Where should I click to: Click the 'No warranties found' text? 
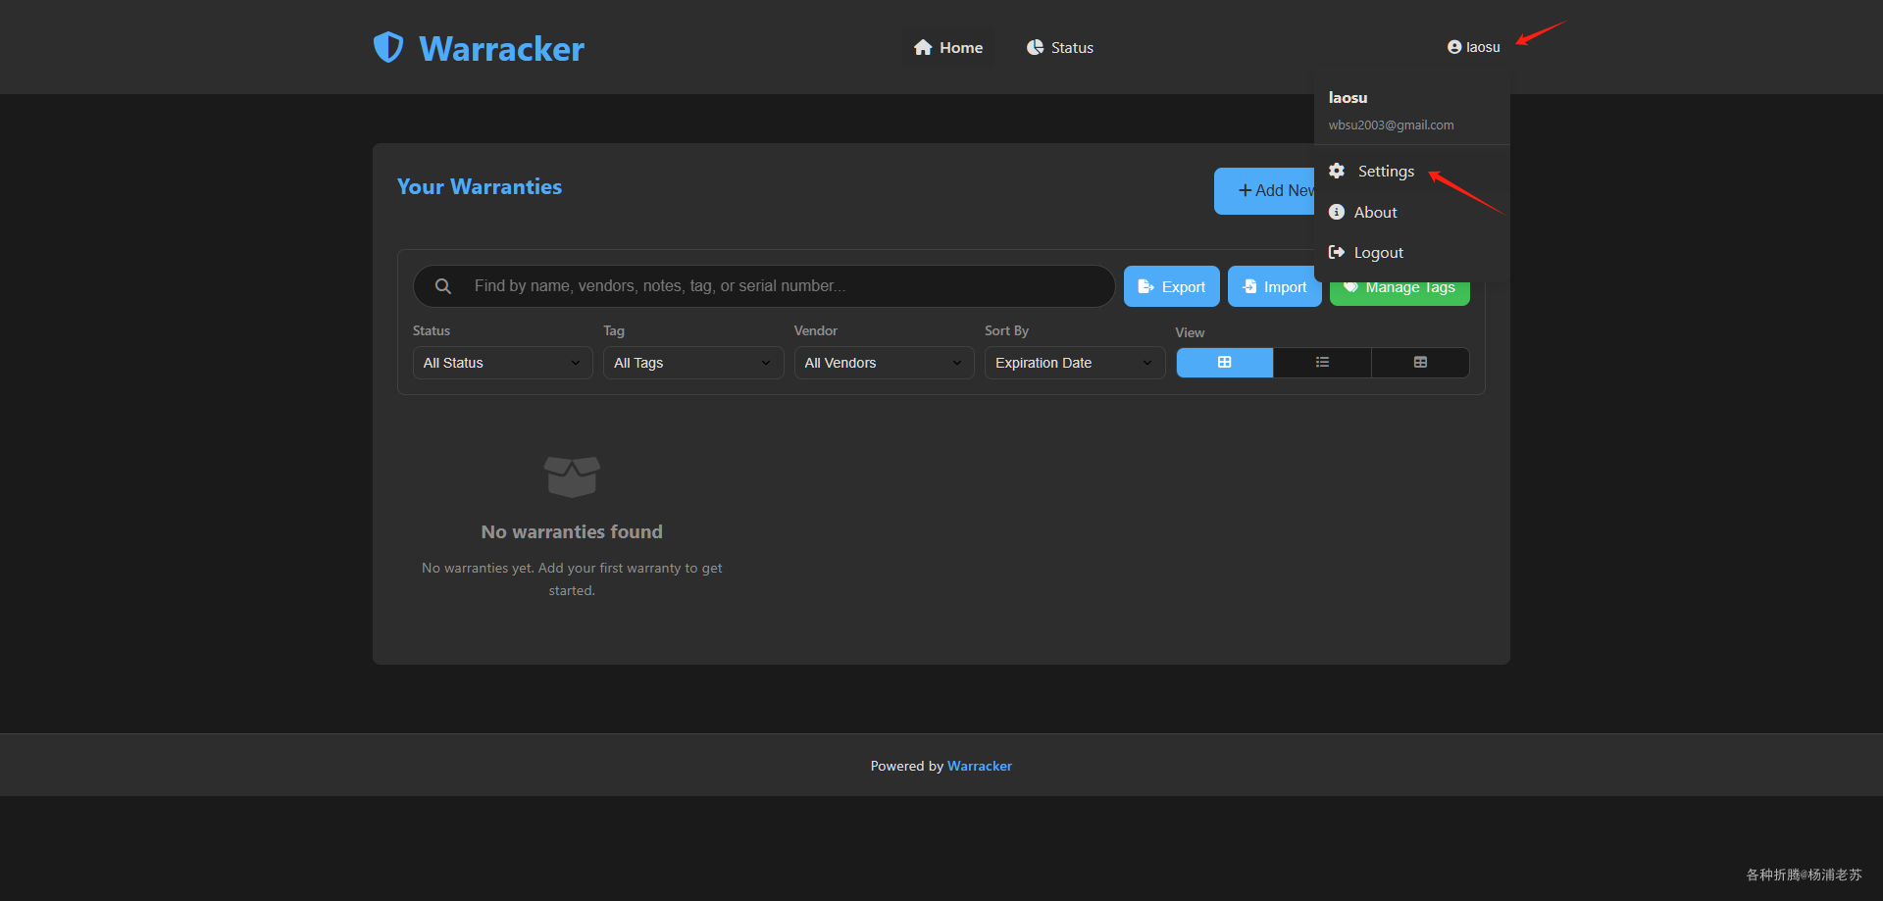click(572, 531)
